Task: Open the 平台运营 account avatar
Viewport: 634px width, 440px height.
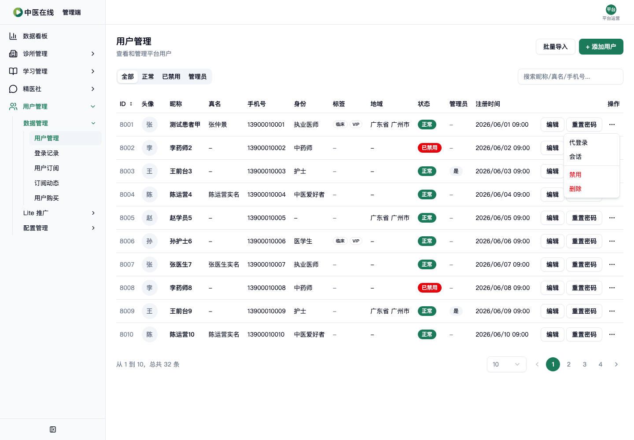Action: 611,10
